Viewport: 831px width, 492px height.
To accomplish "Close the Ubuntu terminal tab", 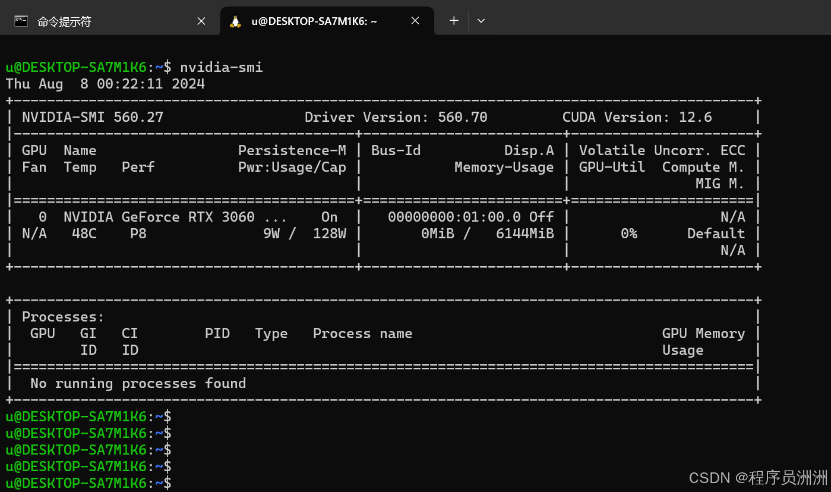I will click(x=415, y=20).
